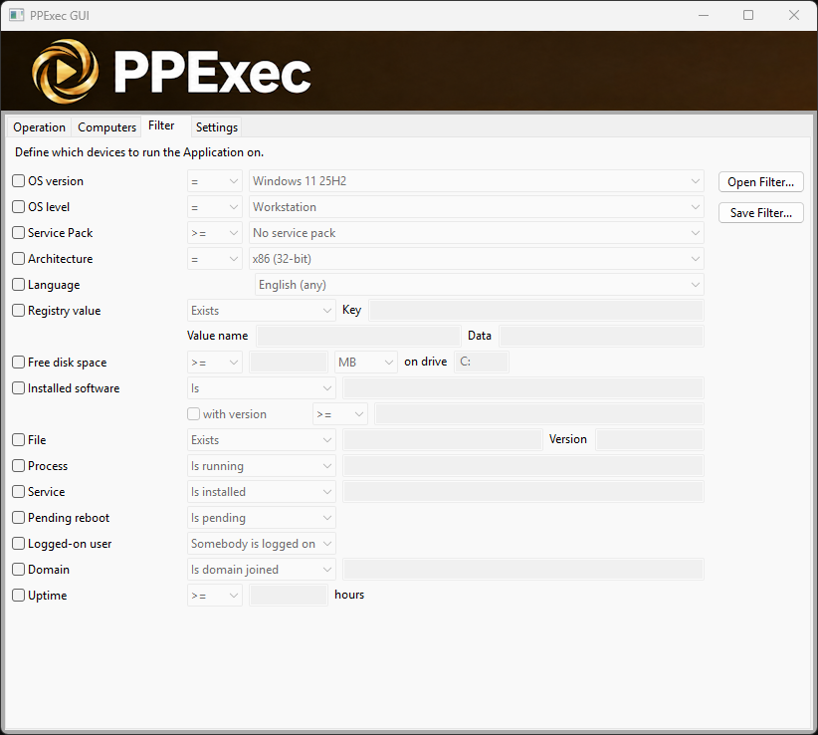
Task: Check the Domain filter checkbox
Action: pyautogui.click(x=18, y=569)
